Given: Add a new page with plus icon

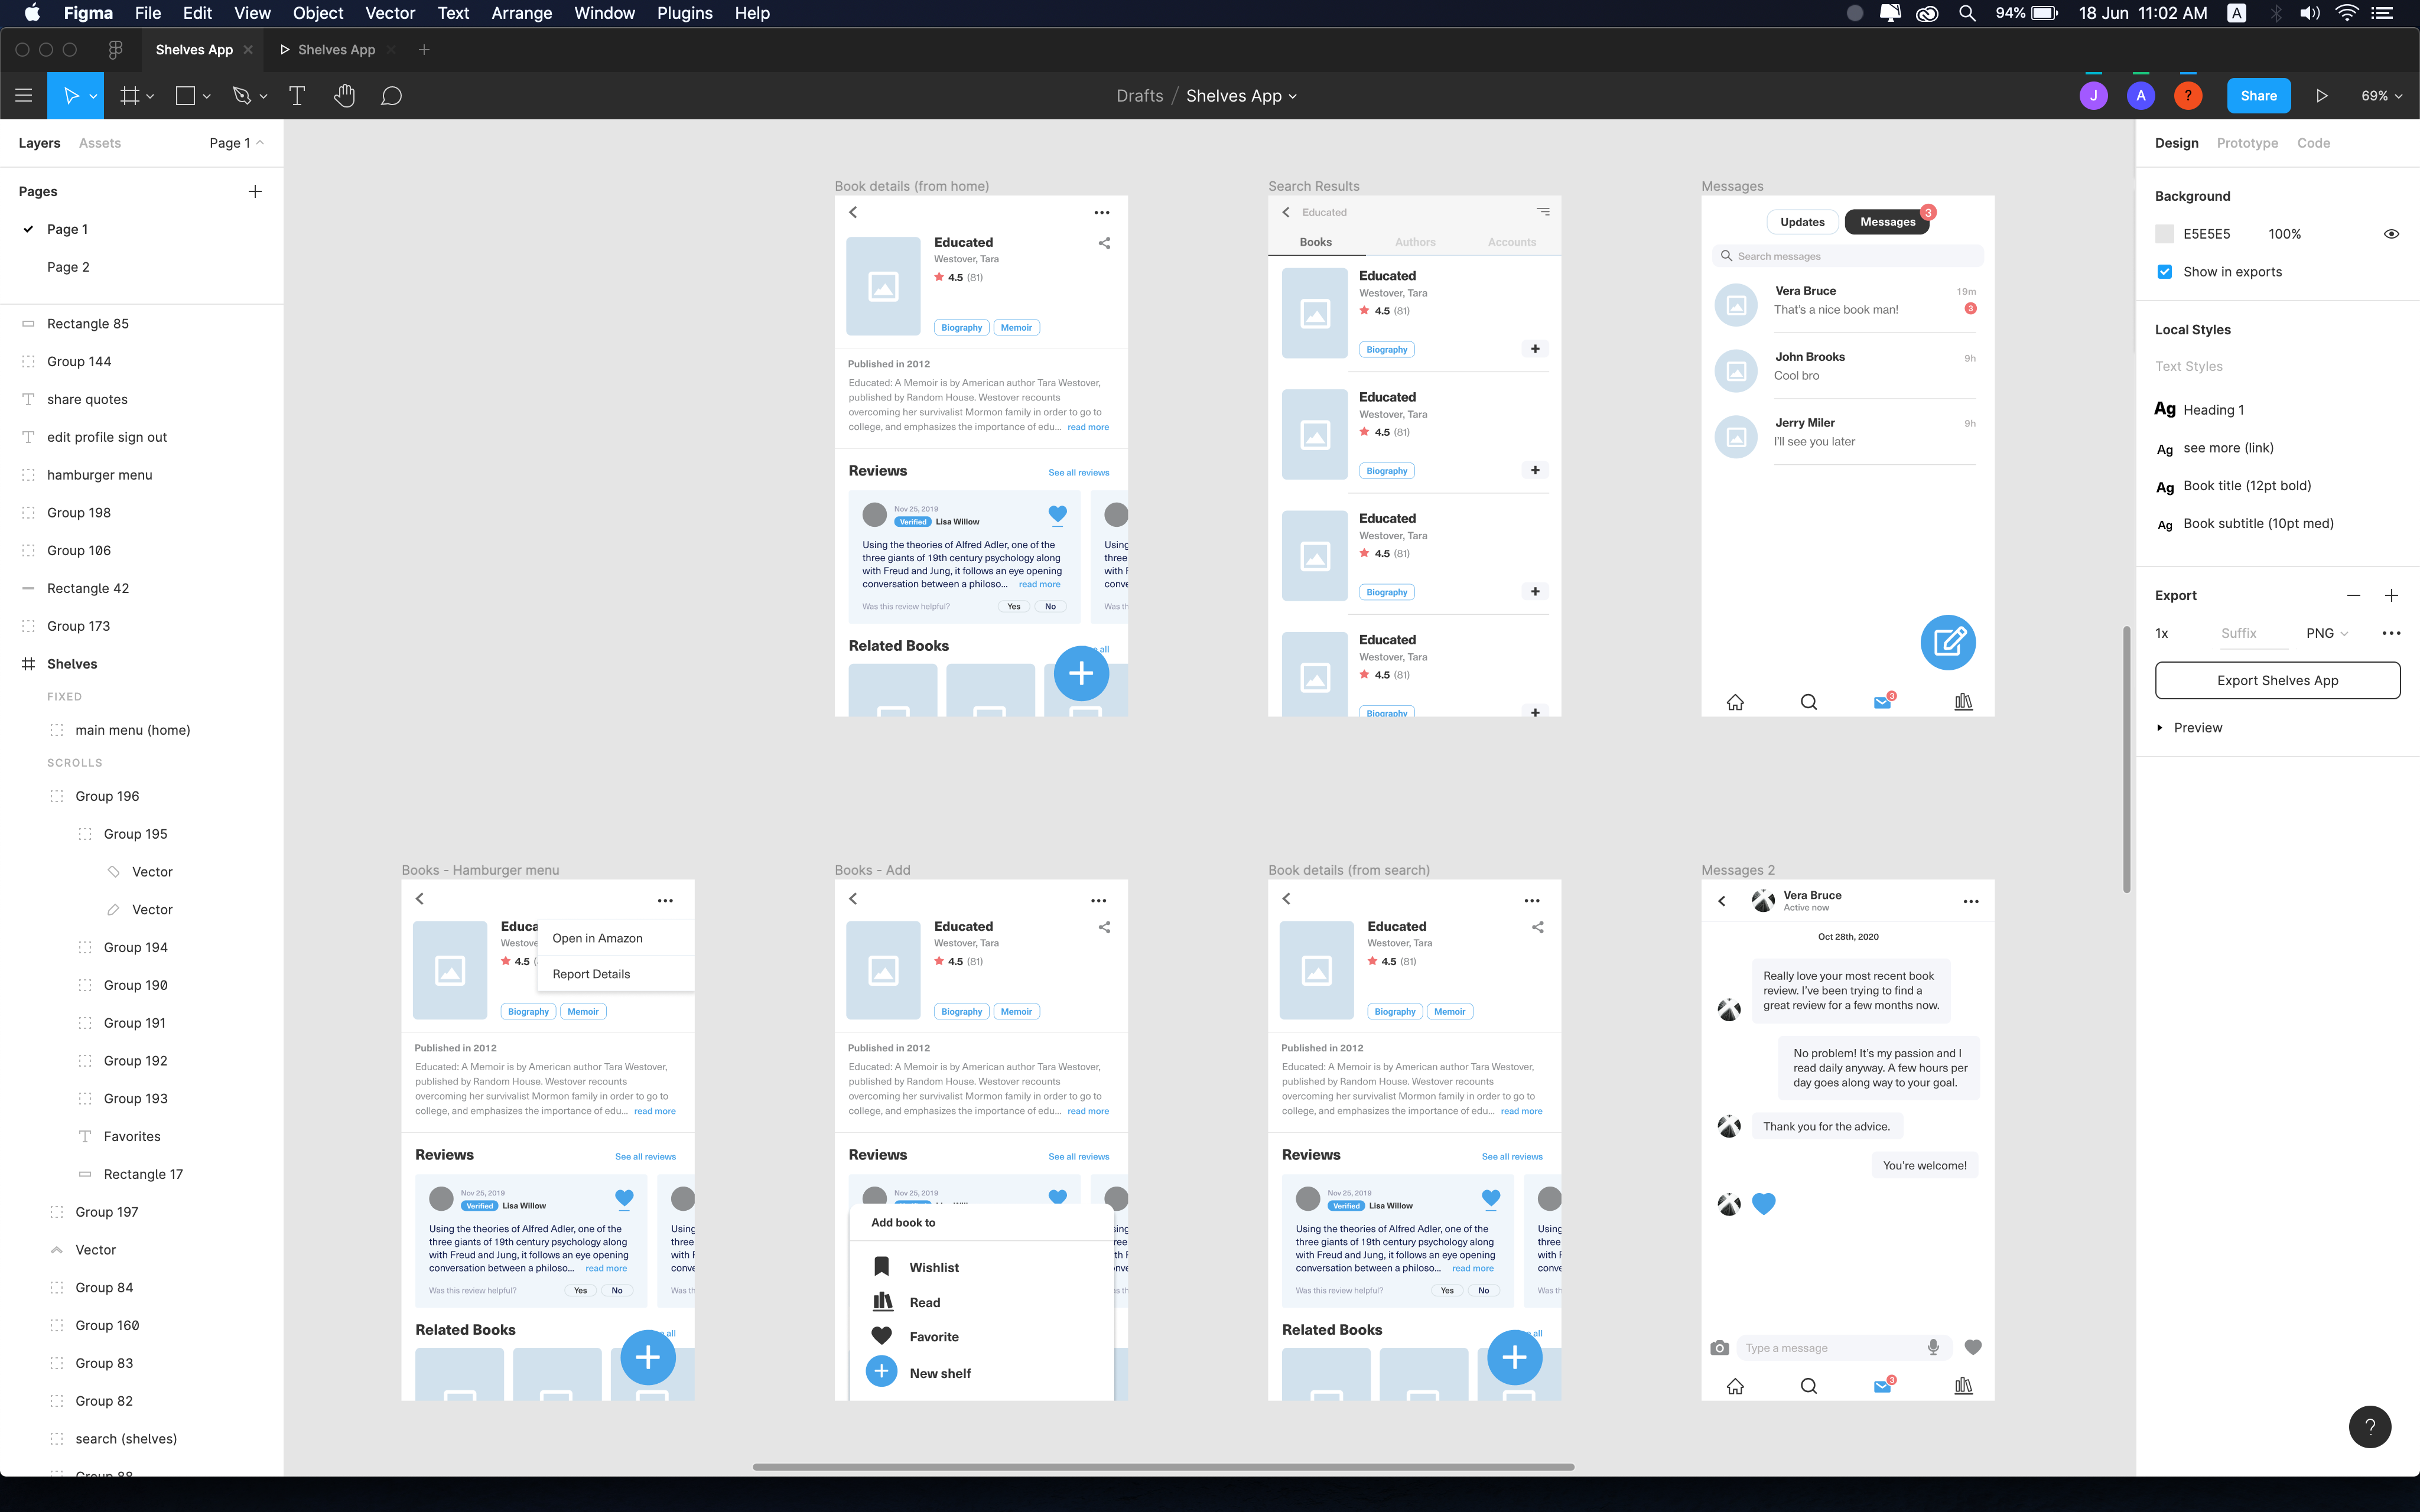Looking at the screenshot, I should [255, 191].
